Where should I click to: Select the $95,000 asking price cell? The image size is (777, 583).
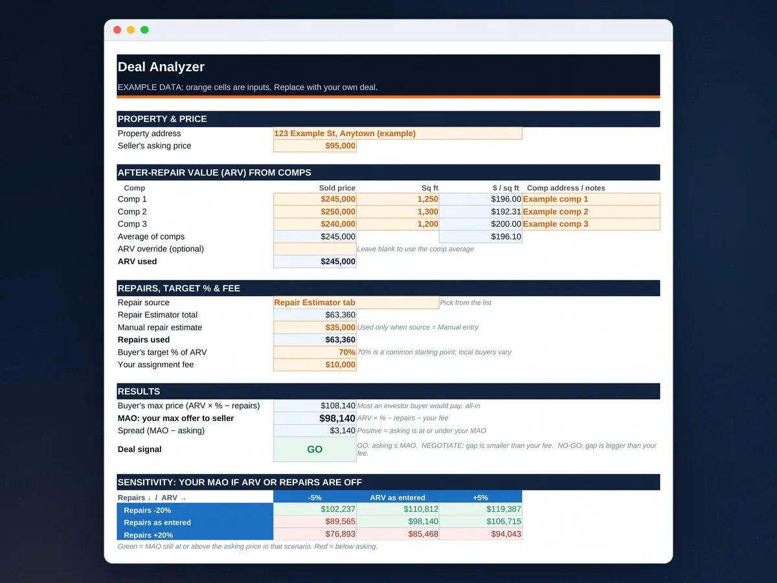(315, 146)
